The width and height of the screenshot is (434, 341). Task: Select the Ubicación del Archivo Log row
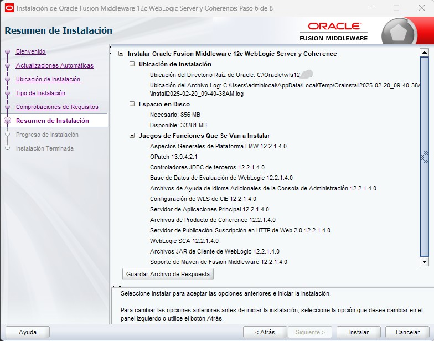click(285, 90)
